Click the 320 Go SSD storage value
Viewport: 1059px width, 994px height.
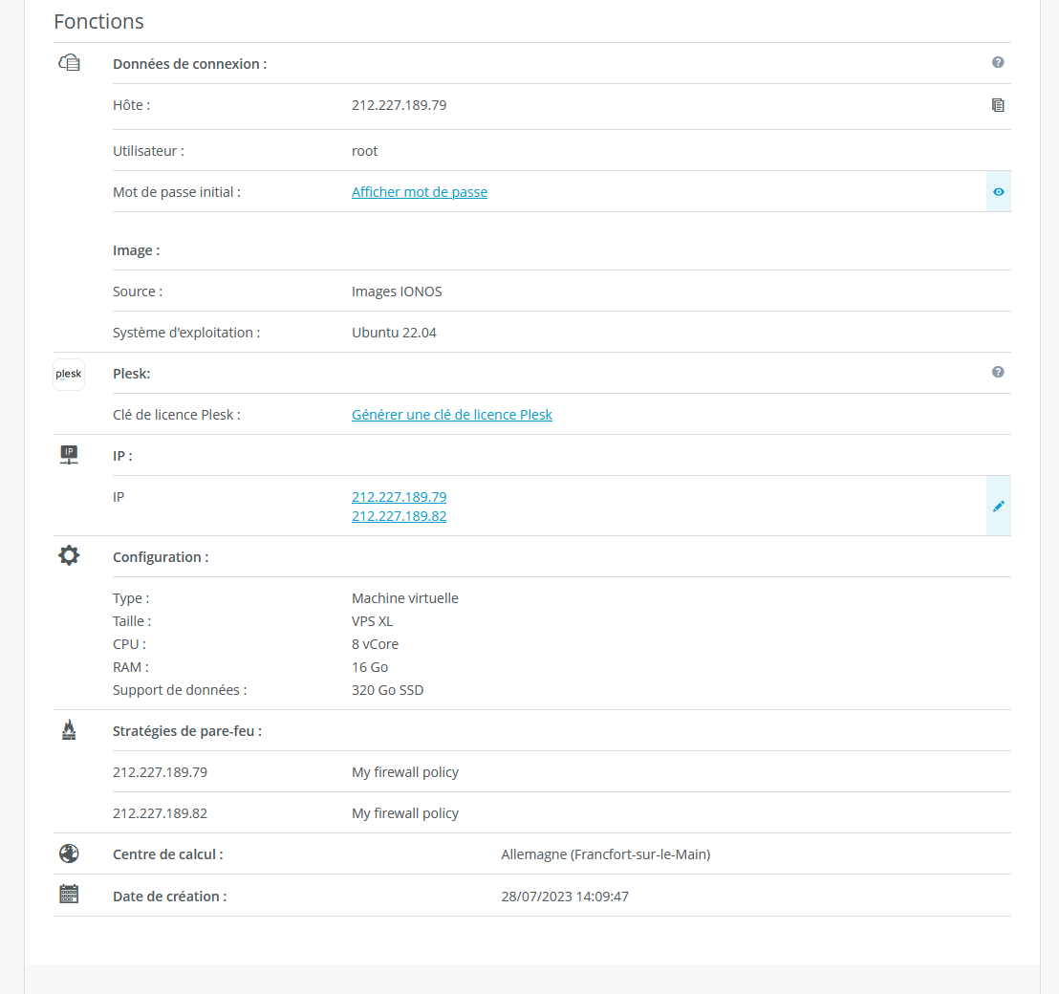[x=388, y=690]
